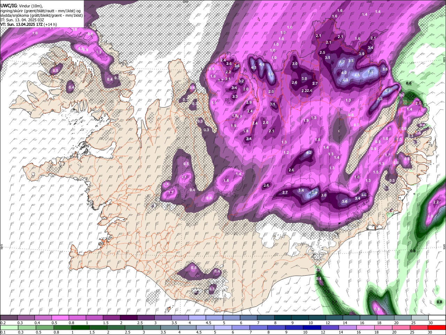Screen dimensions: 446x335
Task: Select the red rain swatch between 25 and 30
Action: (419, 327)
